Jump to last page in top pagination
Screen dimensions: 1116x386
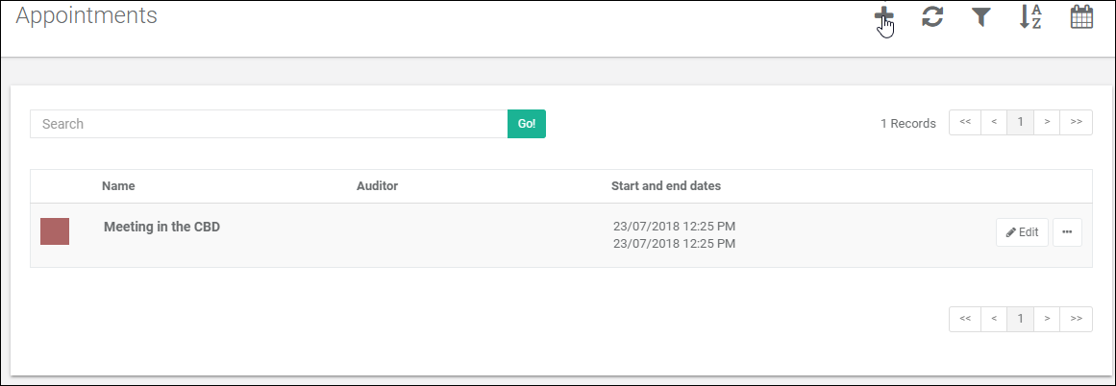1077,123
